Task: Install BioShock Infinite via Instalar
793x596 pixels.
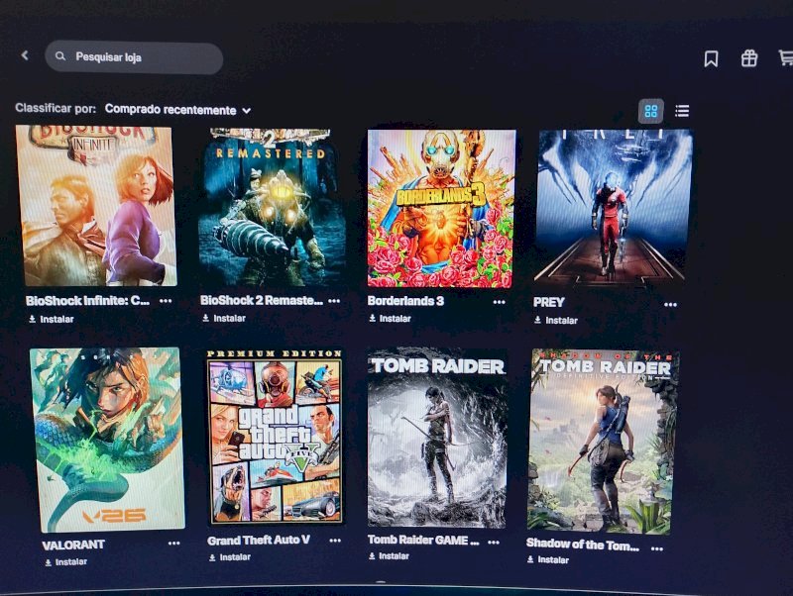Action: [x=52, y=319]
